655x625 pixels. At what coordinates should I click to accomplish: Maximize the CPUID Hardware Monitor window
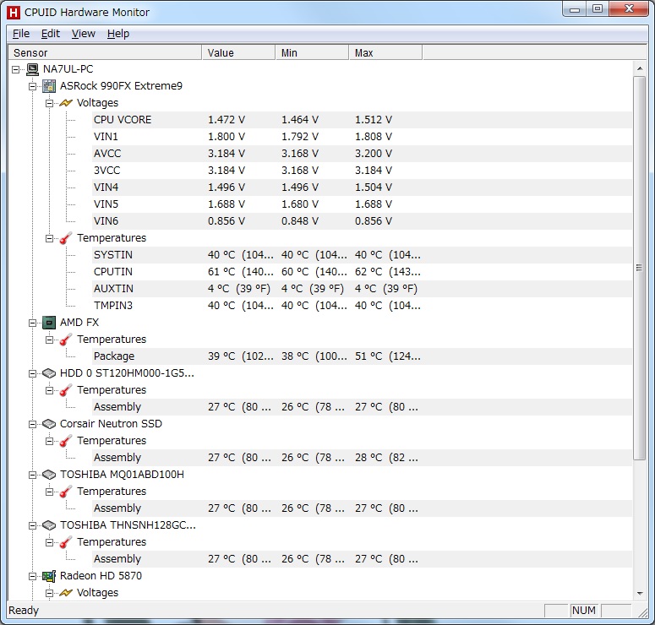pos(598,8)
